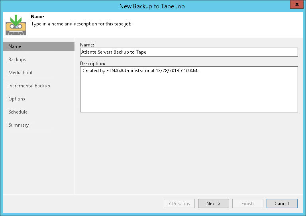Click the "Name:" label above the field
This screenshot has width=306, height=216.
click(x=87, y=45)
